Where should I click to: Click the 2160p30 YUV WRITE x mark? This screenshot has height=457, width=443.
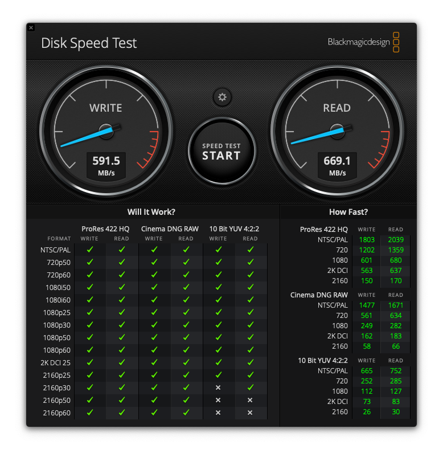[x=218, y=387]
